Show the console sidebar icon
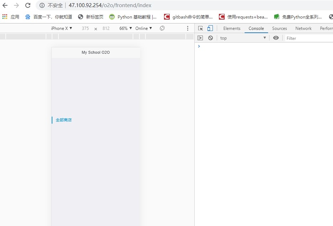The width and height of the screenshot is (333, 226). point(200,38)
